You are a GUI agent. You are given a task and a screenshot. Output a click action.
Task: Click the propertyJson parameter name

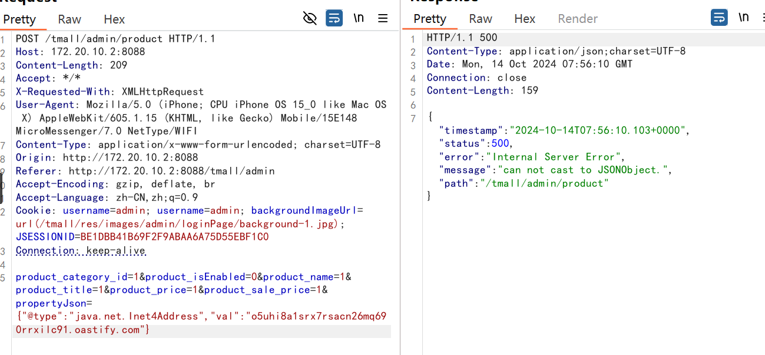51,303
